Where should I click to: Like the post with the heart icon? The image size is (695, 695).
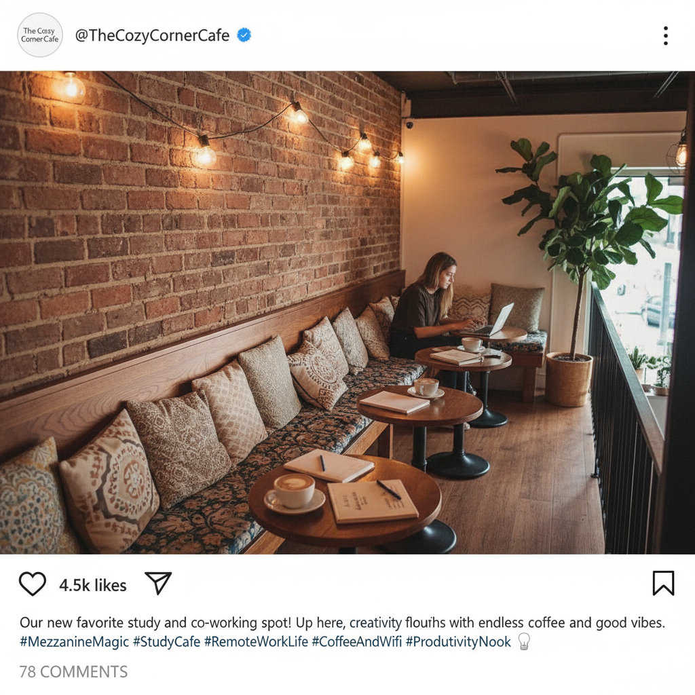[x=33, y=583]
